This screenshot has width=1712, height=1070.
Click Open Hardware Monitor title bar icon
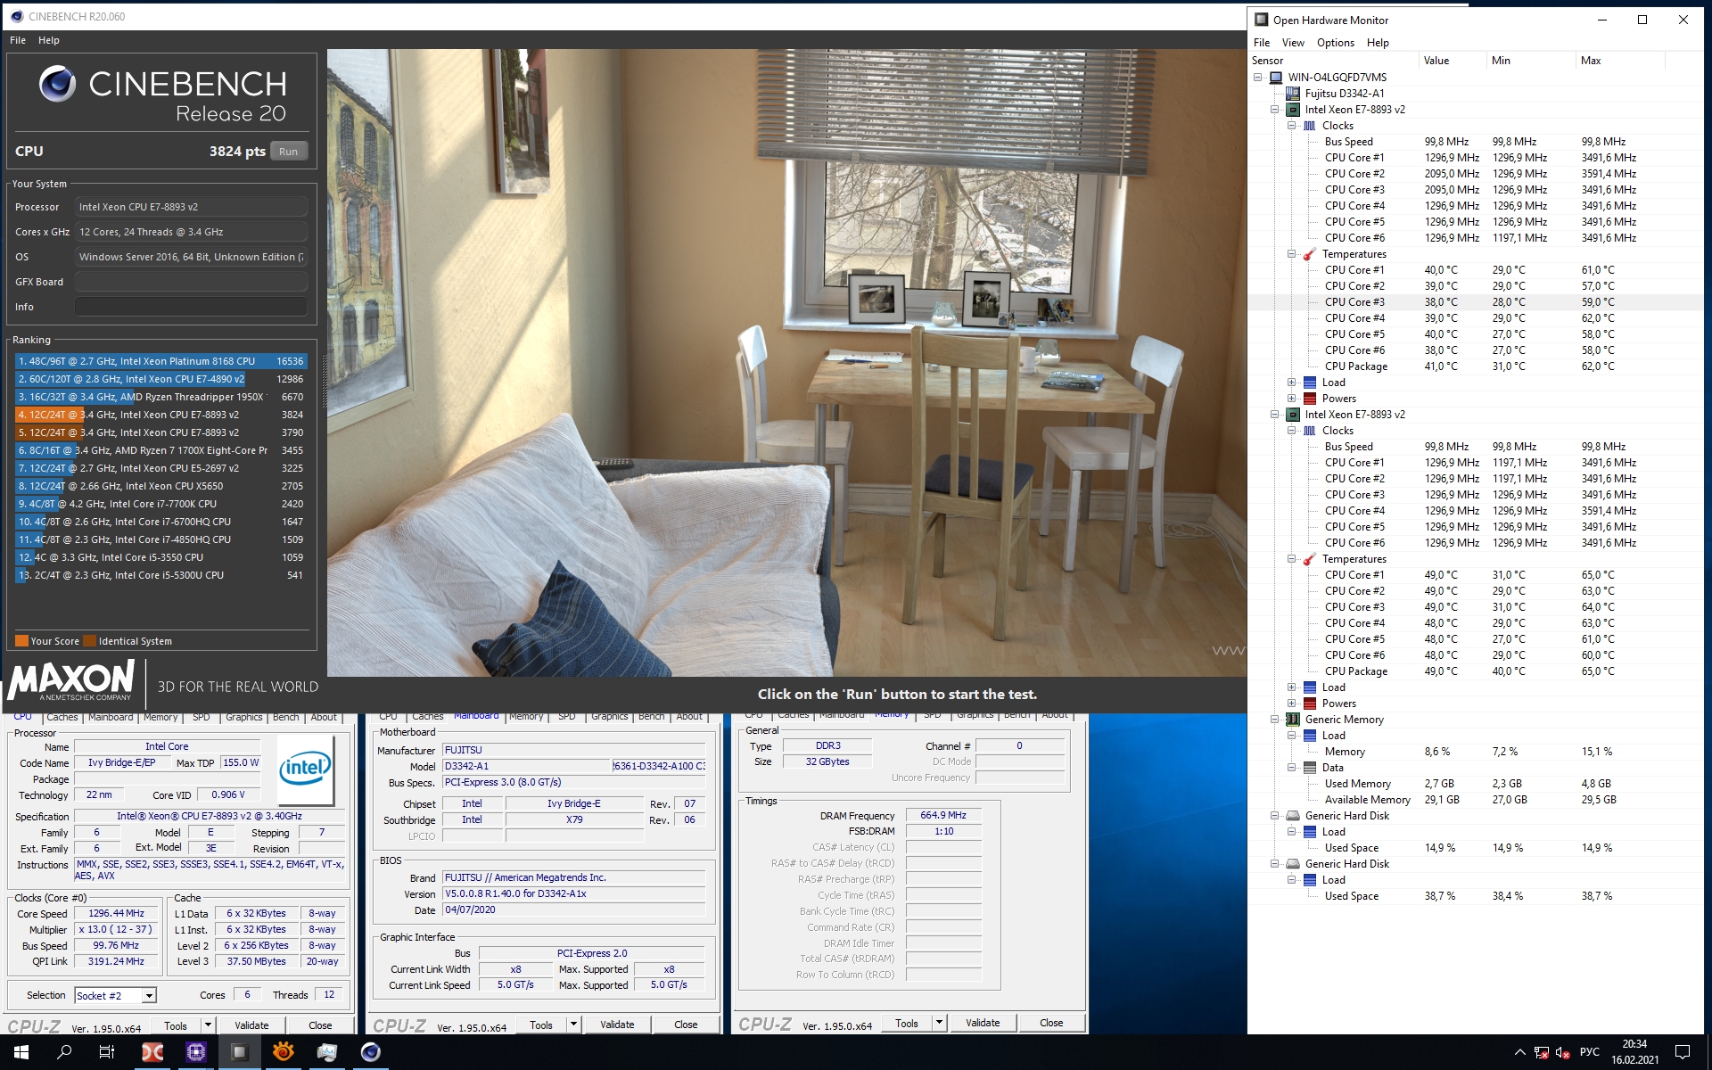[1261, 20]
